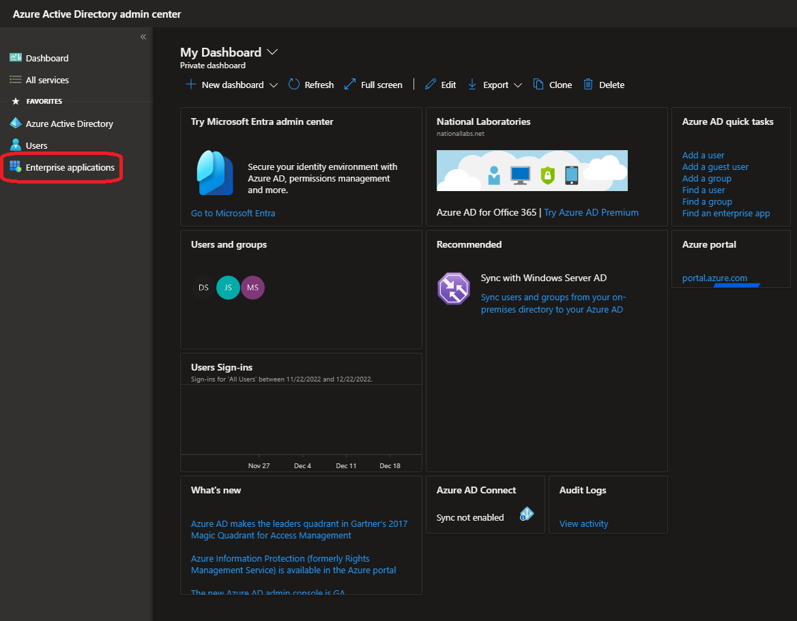797x621 pixels.
Task: Collapse the sidebar with the double chevron
Action: pyautogui.click(x=143, y=37)
